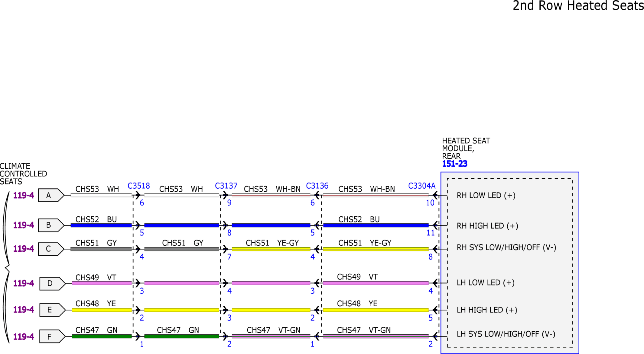The image size is (644, 354).
Task: Select the LH HIGH LED (+) pin label
Action: (x=487, y=310)
